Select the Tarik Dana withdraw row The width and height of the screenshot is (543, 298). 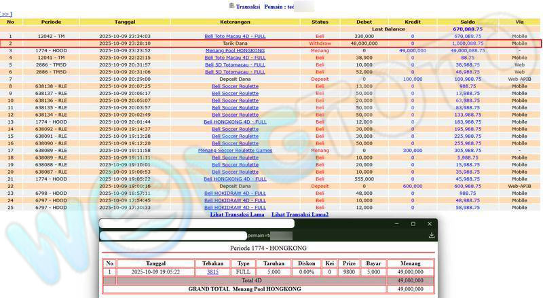(235, 43)
